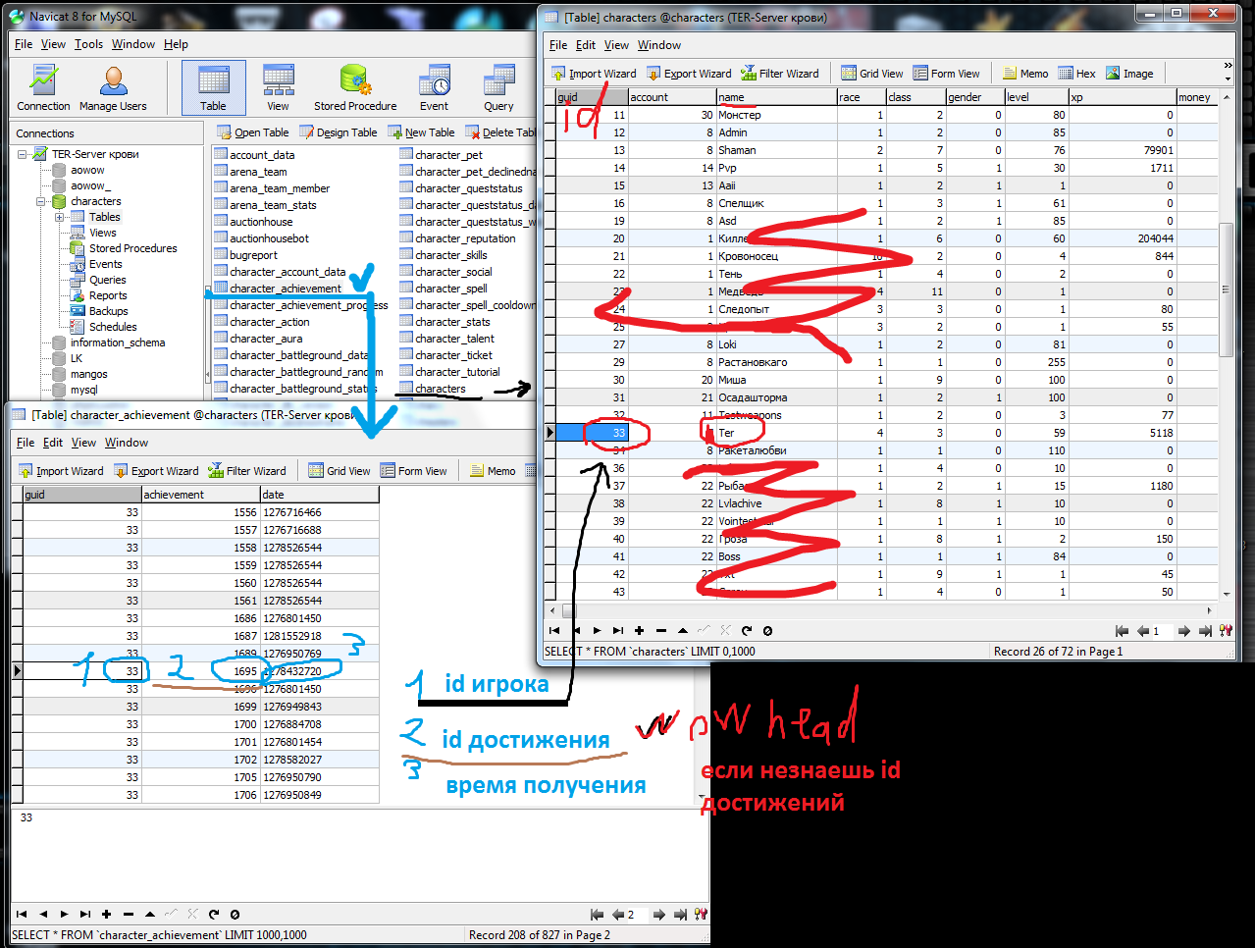Screen dimensions: 1255x948
Task: Select mangos database in tree
Action: coord(89,374)
